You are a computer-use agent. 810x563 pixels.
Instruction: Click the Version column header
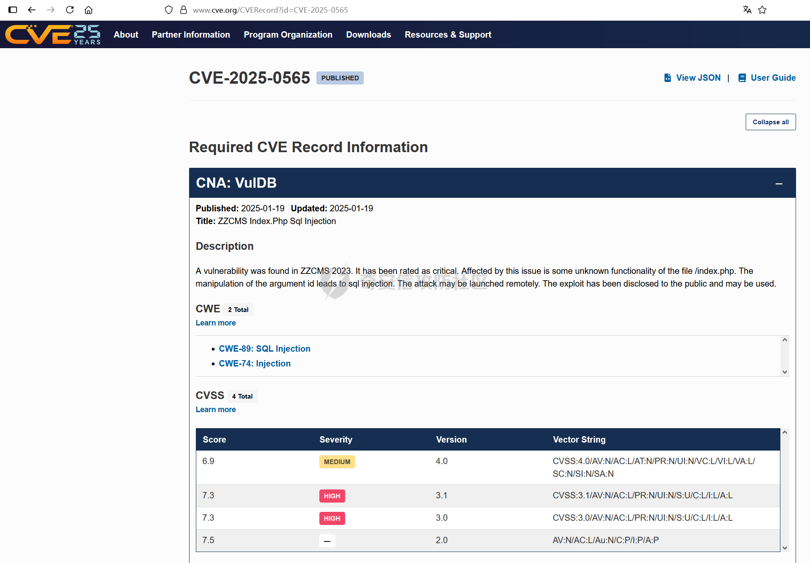coord(451,440)
